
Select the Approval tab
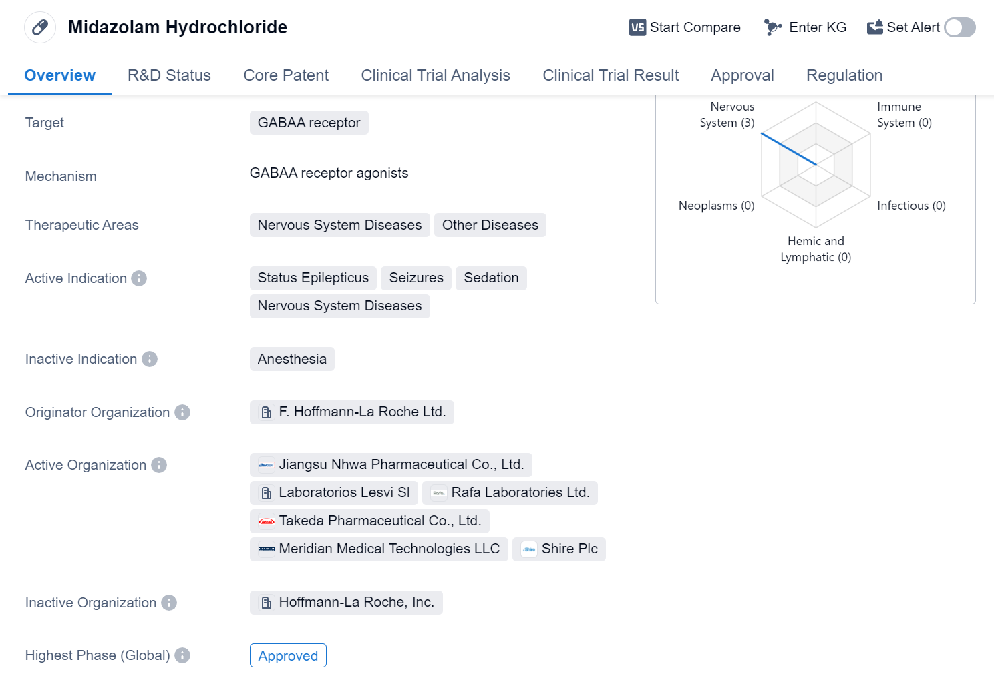tap(742, 75)
